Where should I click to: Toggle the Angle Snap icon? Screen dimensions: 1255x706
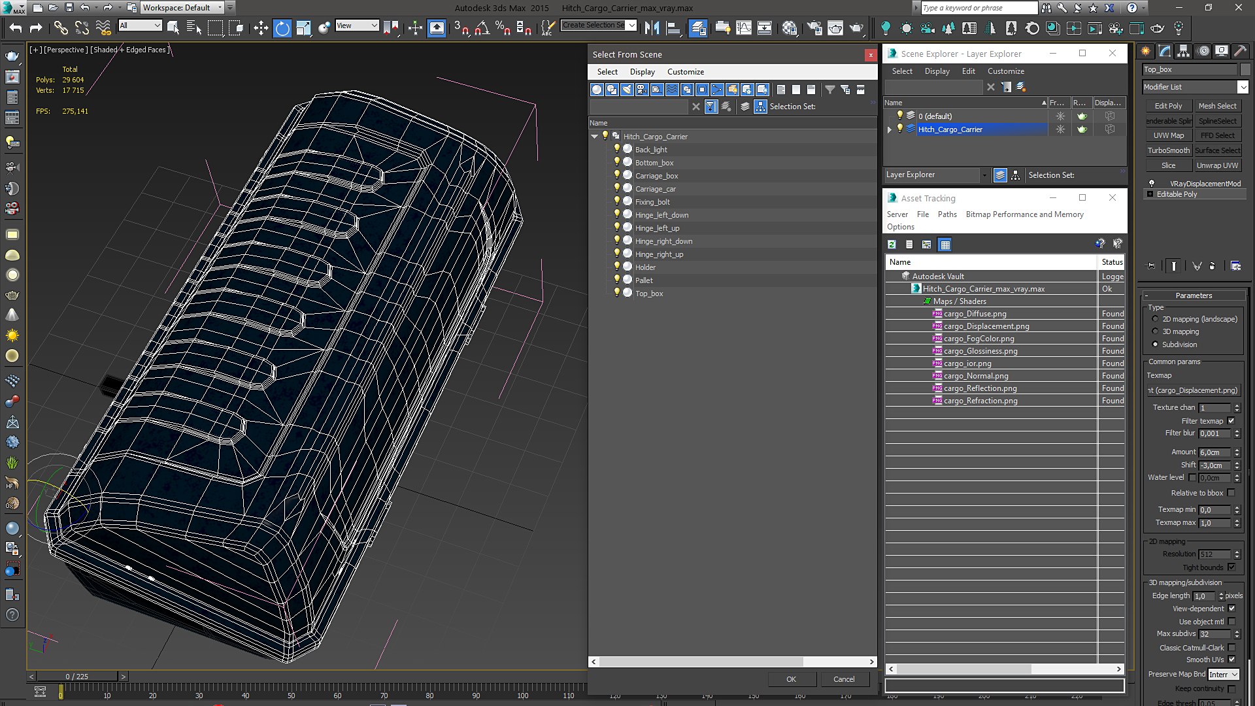tap(482, 27)
